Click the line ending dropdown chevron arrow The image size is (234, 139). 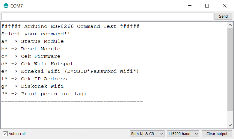pyautogui.click(x=161, y=134)
